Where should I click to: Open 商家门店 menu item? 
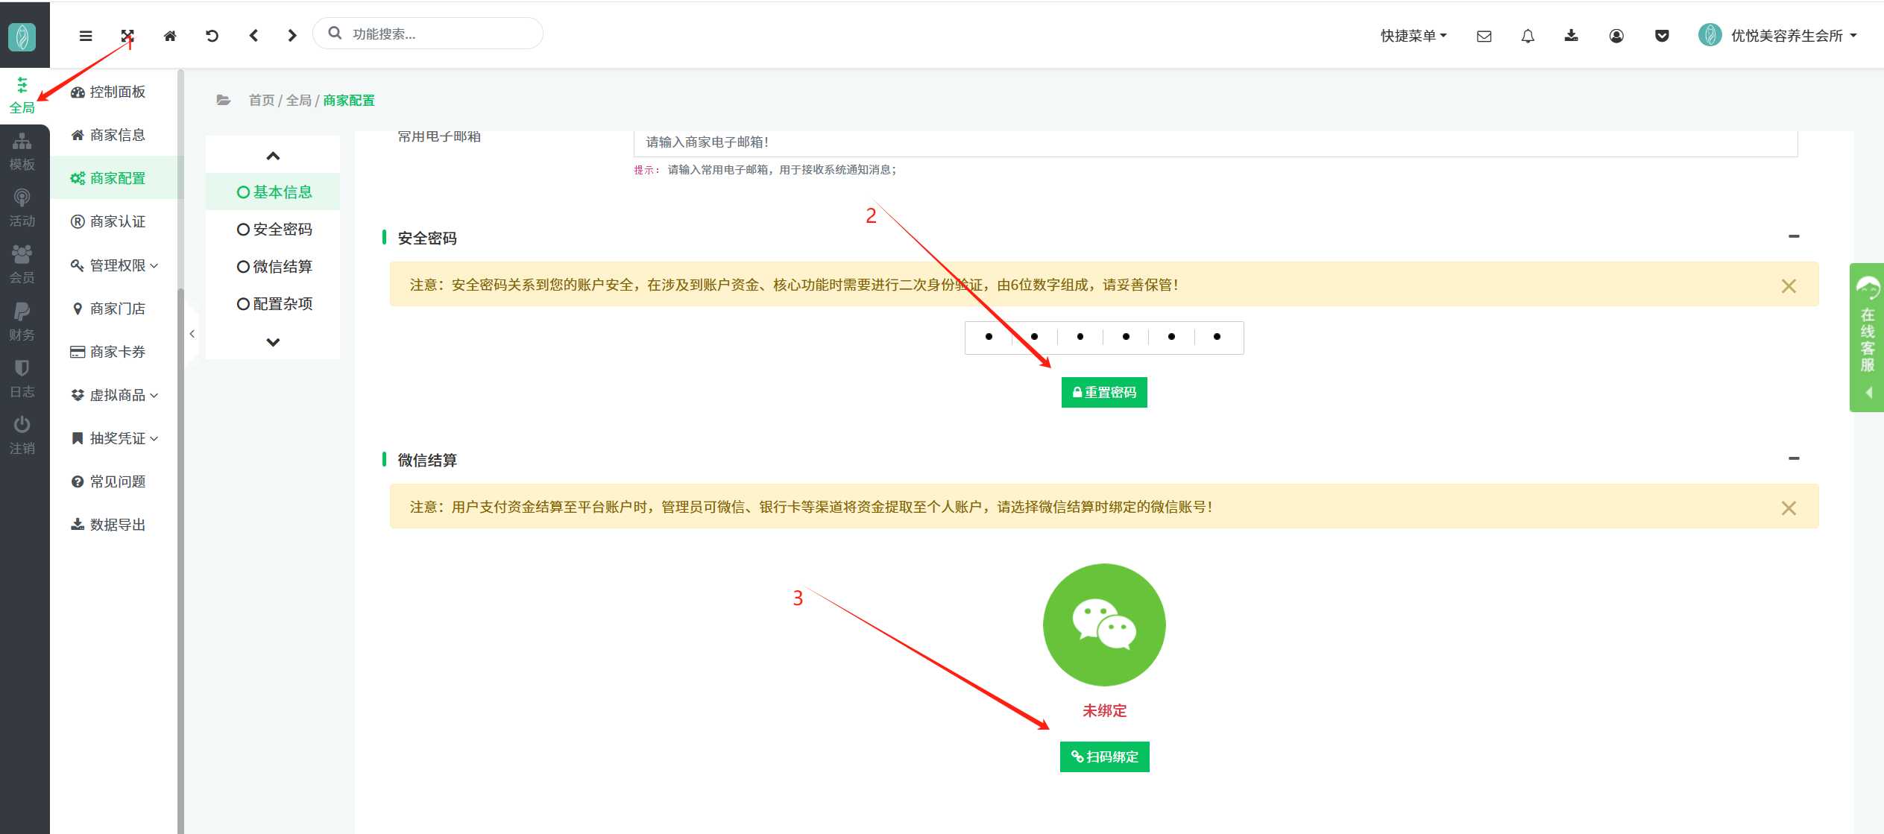pos(114,309)
